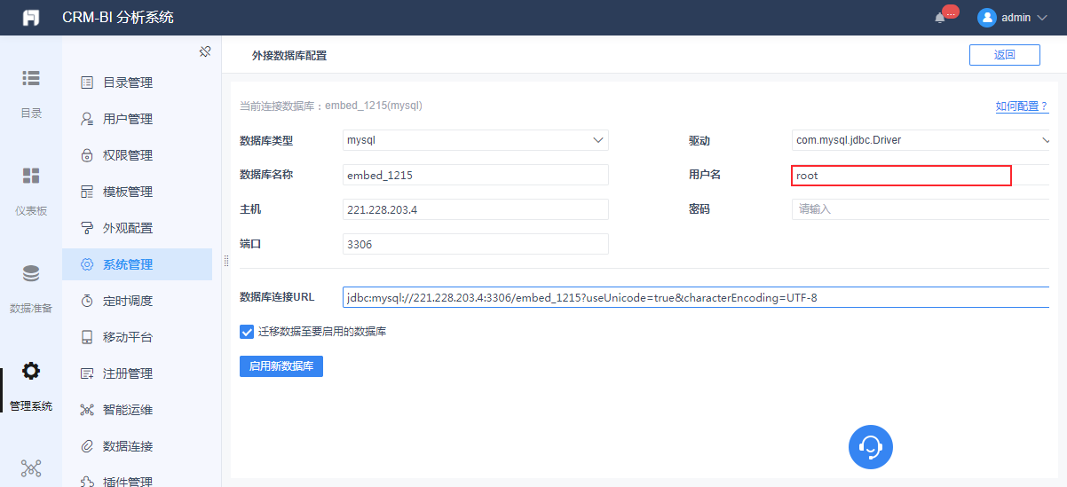This screenshot has width=1067, height=487.
Task: Click the 返回 button
Action: 1004,54
